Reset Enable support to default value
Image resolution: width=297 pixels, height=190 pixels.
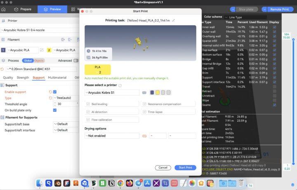[x=50, y=92]
